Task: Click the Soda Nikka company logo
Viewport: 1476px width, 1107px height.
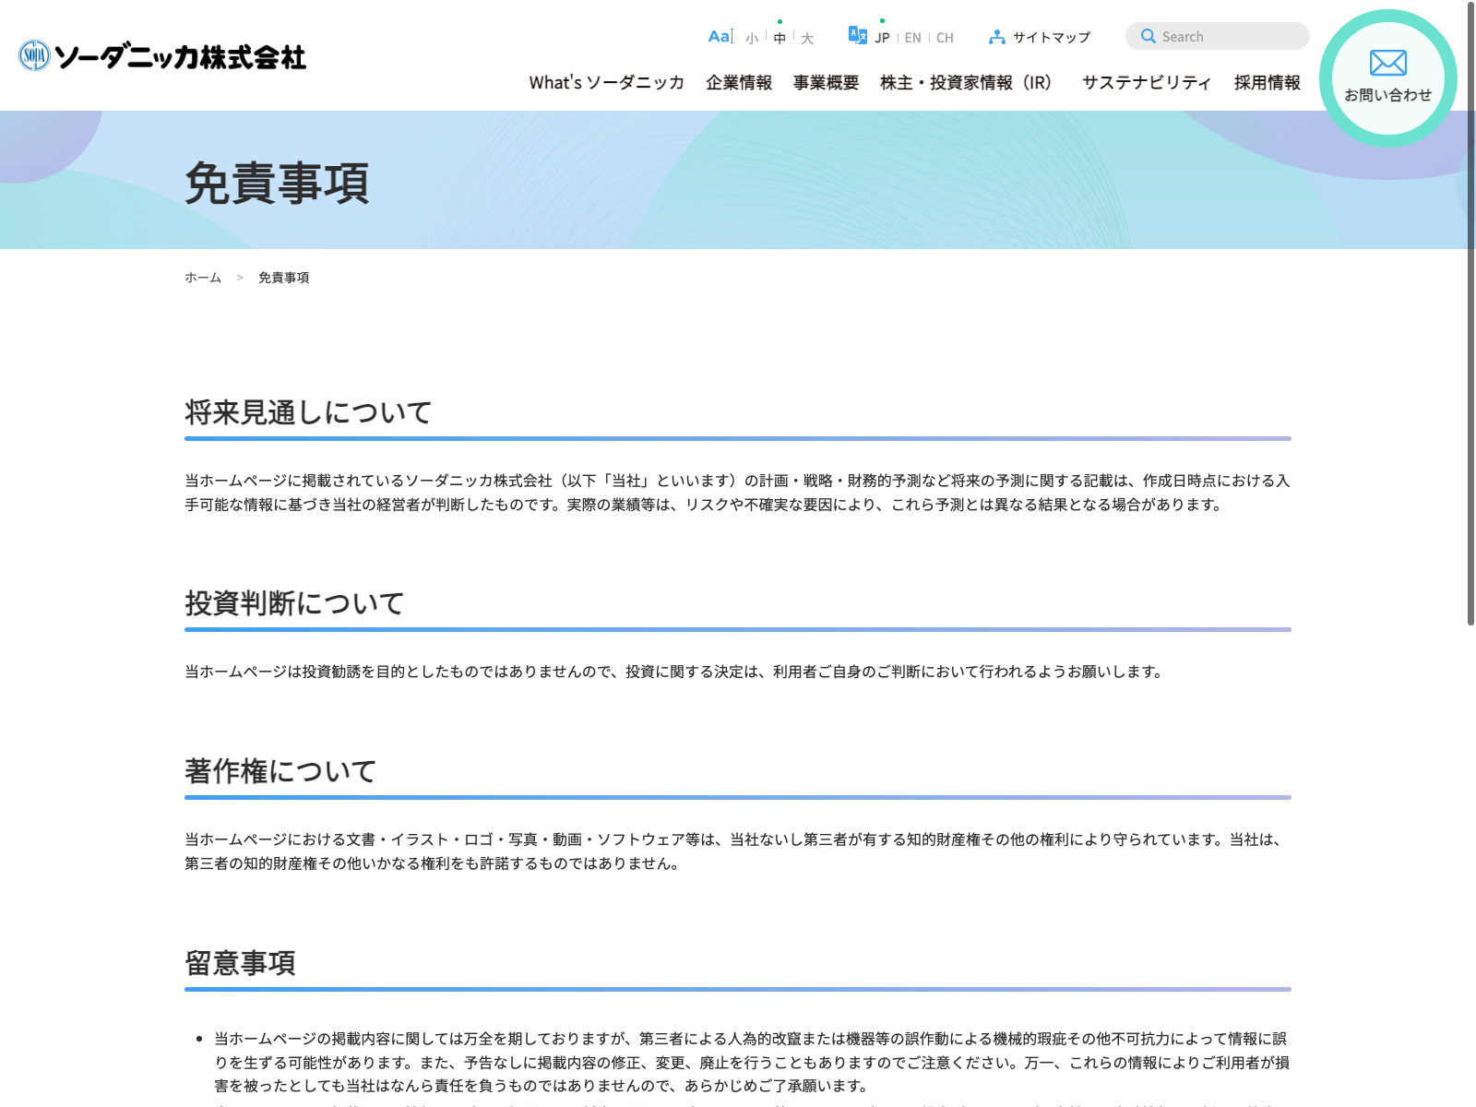Action: tap(162, 57)
